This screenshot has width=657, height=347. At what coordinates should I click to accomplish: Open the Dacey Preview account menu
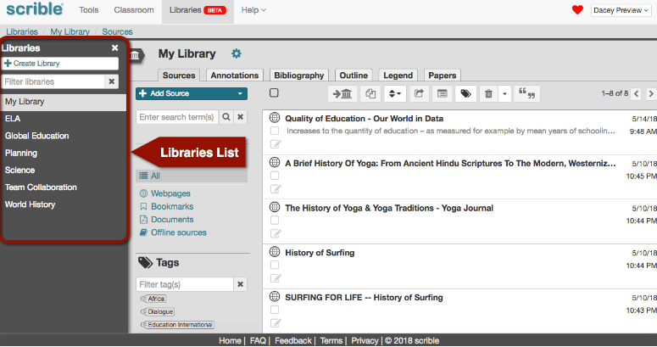tap(621, 10)
